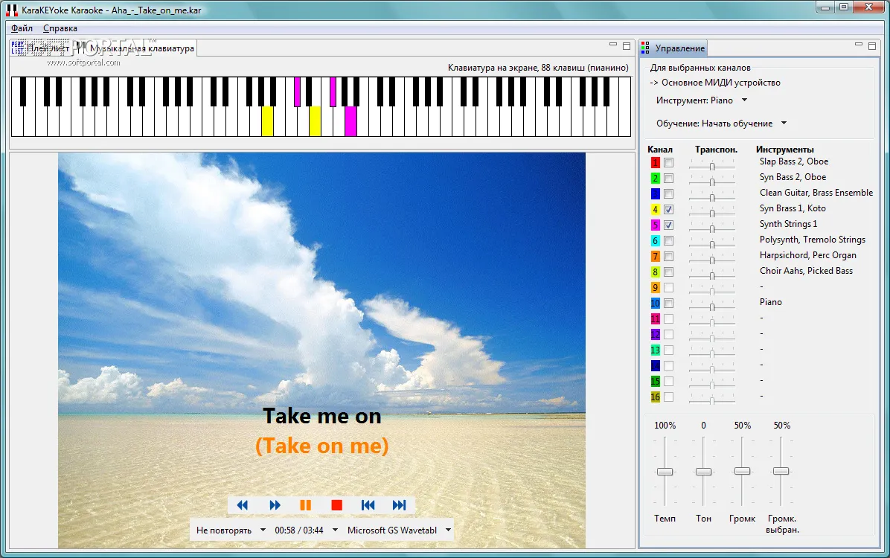Enable channel 8 Choir Aahs checkbox
890x558 pixels.
point(669,272)
